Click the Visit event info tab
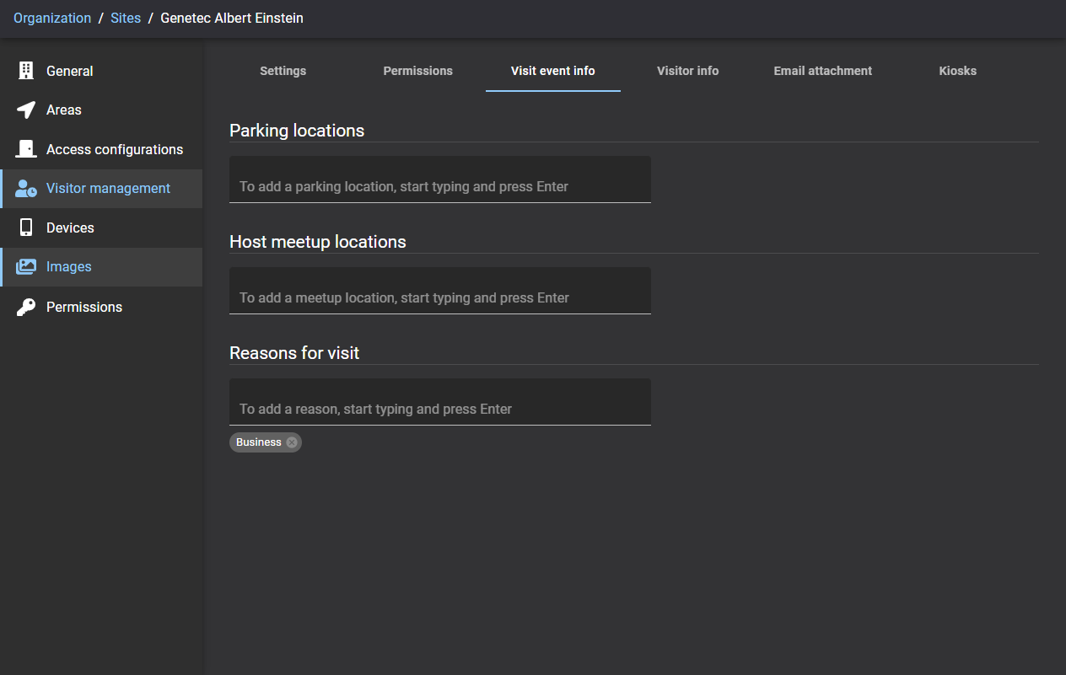The width and height of the screenshot is (1066, 675). [x=552, y=71]
